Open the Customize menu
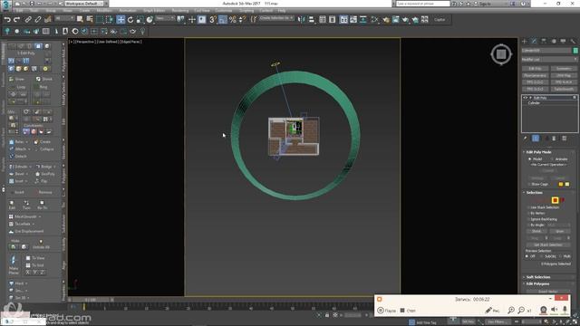The height and width of the screenshot is (326, 580). pos(224,10)
